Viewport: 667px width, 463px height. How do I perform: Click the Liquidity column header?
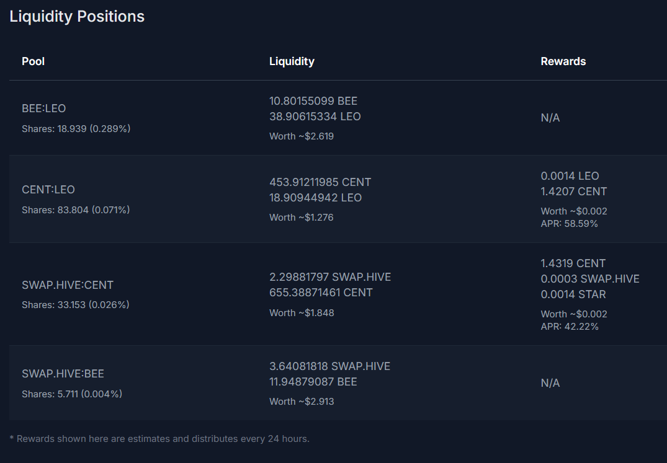tap(292, 61)
